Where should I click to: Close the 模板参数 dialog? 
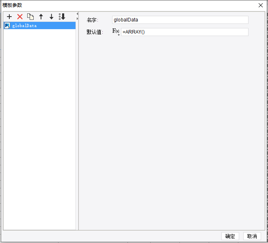tap(261, 5)
